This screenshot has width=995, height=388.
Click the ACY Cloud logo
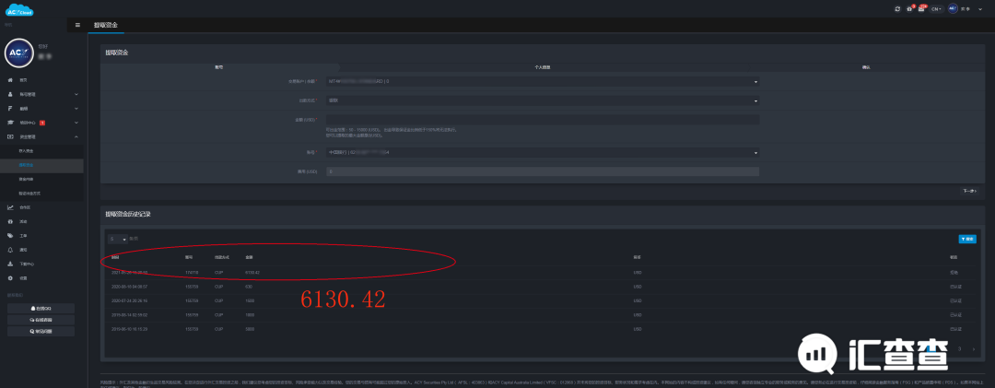19,8
